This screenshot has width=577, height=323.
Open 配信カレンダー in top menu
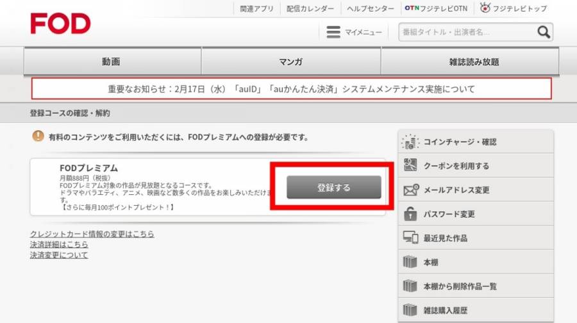click(x=310, y=8)
